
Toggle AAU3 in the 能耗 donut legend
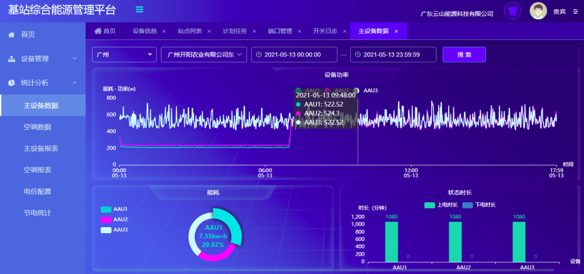(114, 230)
